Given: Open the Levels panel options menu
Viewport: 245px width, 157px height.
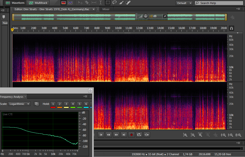Looking at the screenshot, I should point(238,143).
